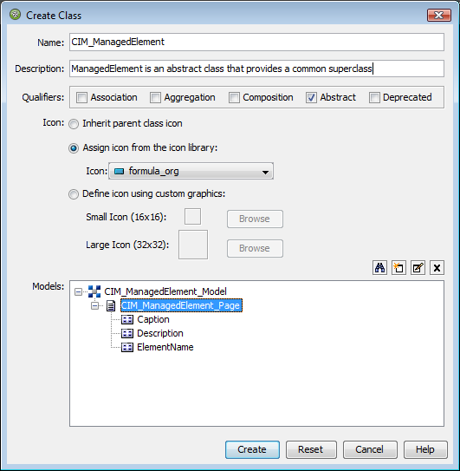Select the ElementName property in tree
Viewport: 460px width, 471px height.
point(165,347)
